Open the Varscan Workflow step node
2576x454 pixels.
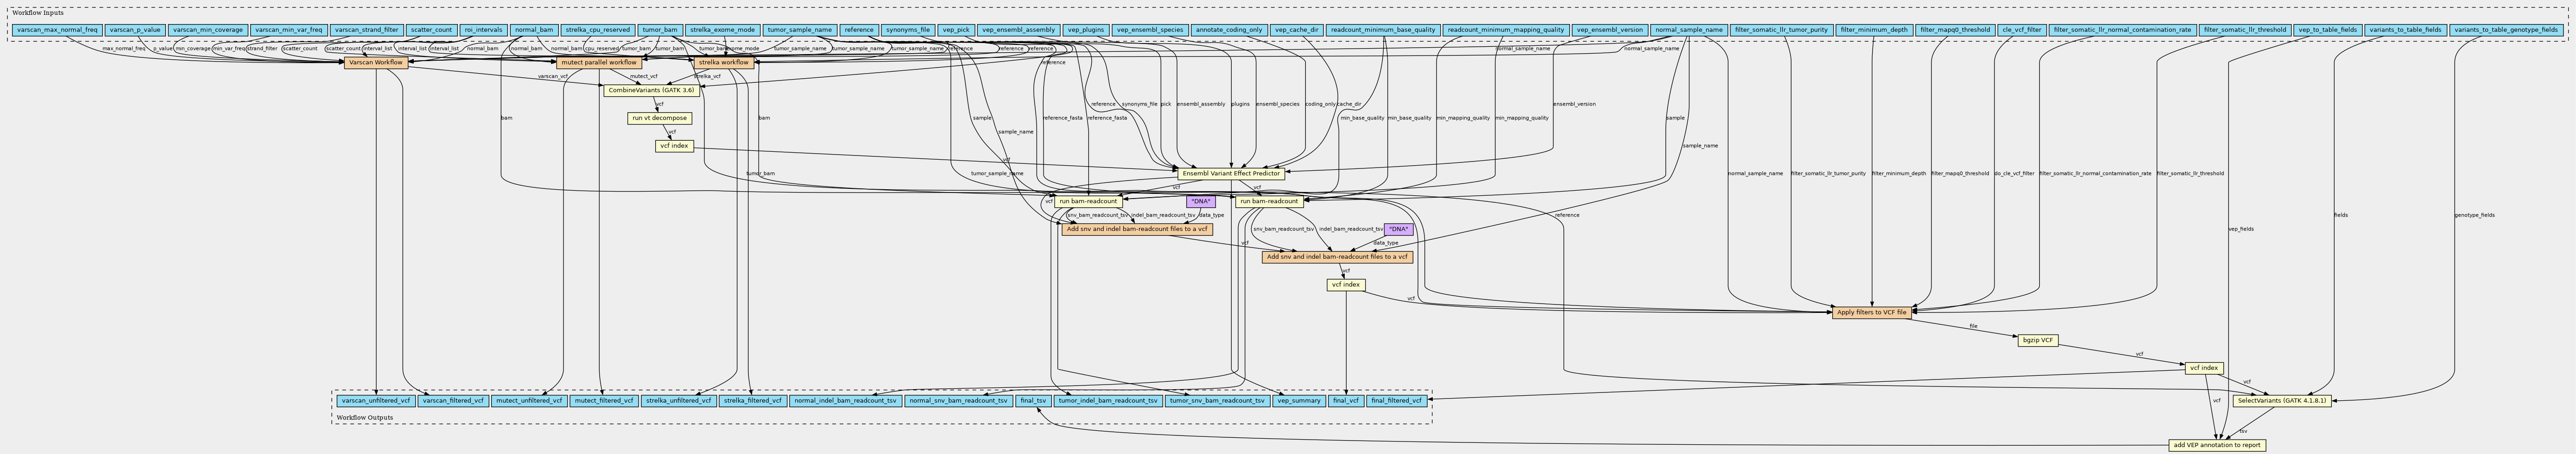coord(375,63)
